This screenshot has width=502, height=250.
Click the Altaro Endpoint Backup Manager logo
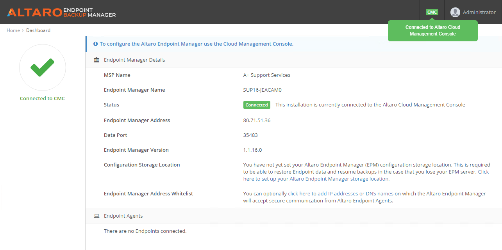tap(61, 12)
